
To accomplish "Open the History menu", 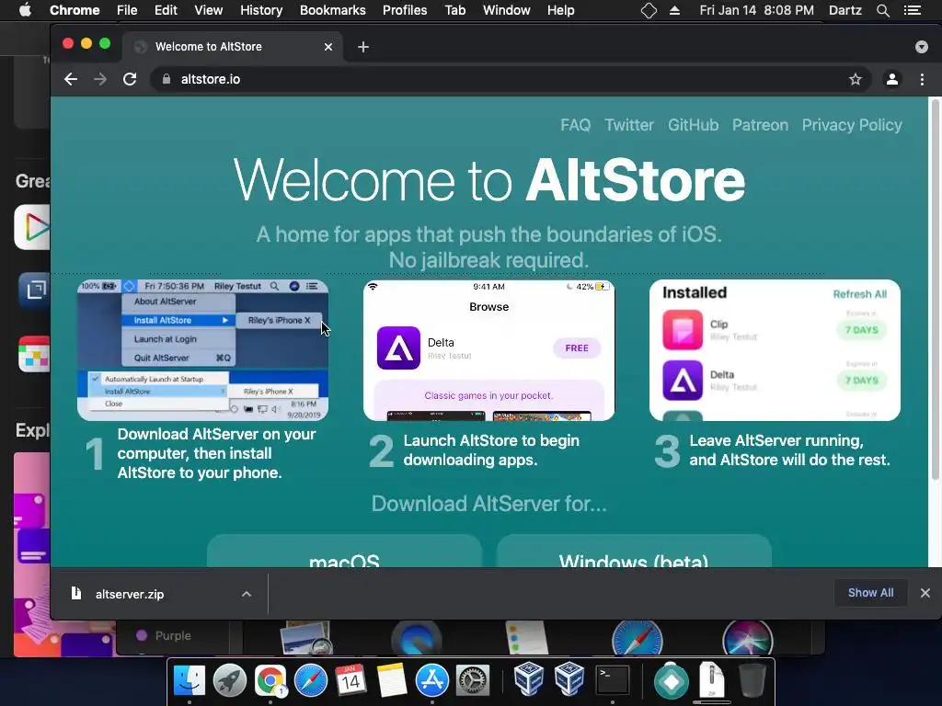I will (261, 10).
